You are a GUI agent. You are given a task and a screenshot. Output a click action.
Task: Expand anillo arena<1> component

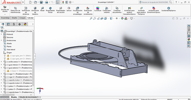tap(1, 62)
